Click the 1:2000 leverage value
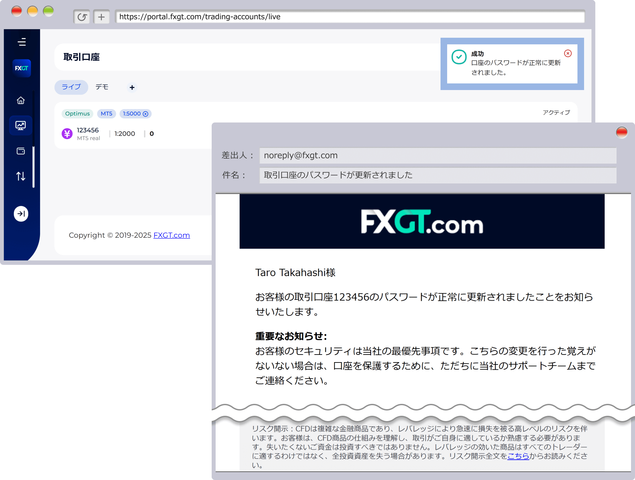Image resolution: width=635 pixels, height=480 pixels. pyautogui.click(x=125, y=134)
